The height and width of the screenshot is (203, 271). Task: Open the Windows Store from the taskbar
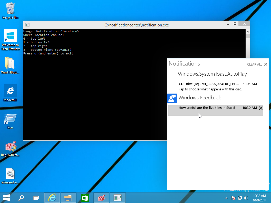click(84, 197)
